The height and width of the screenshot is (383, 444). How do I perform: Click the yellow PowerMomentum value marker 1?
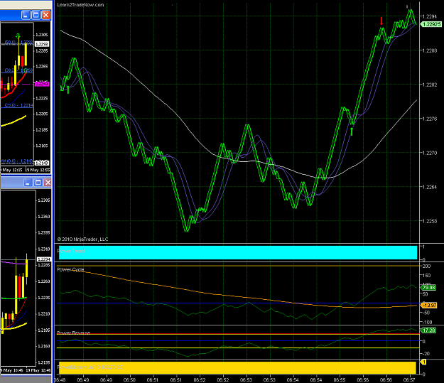[423, 362]
